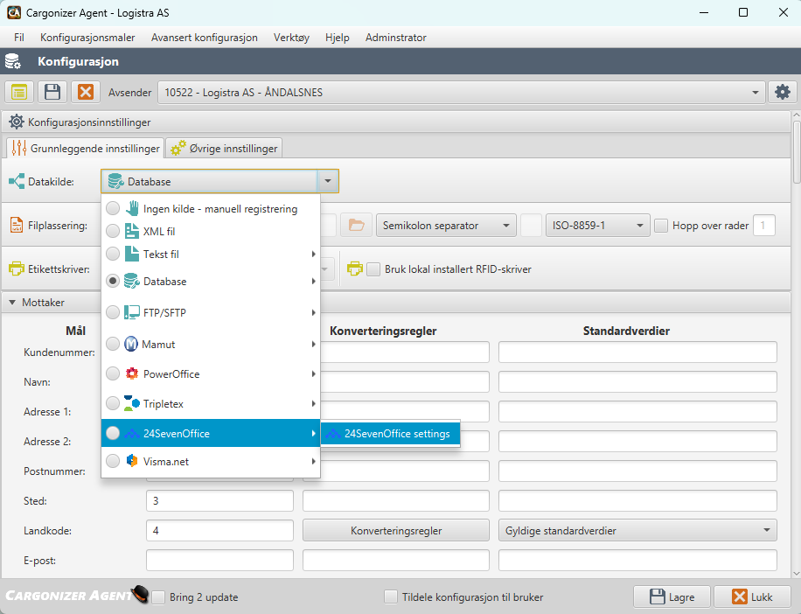Switch to the Øvrige innstillinger tab
Screen dimensions: 801x614
(222, 147)
